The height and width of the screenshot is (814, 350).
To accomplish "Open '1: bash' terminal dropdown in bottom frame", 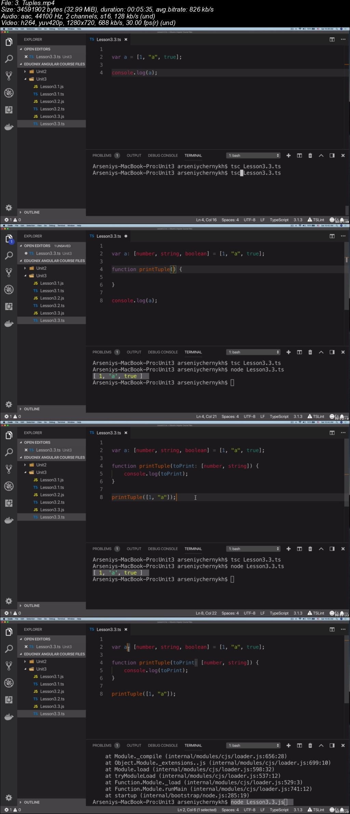I will 253,745.
